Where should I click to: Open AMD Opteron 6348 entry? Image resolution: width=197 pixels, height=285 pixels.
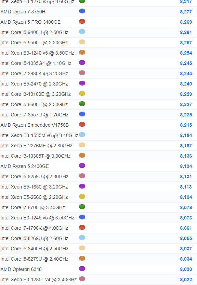[x=21, y=269]
